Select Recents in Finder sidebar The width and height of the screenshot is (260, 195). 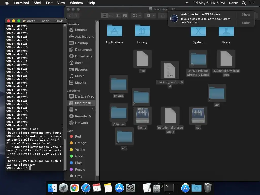pos(81,30)
